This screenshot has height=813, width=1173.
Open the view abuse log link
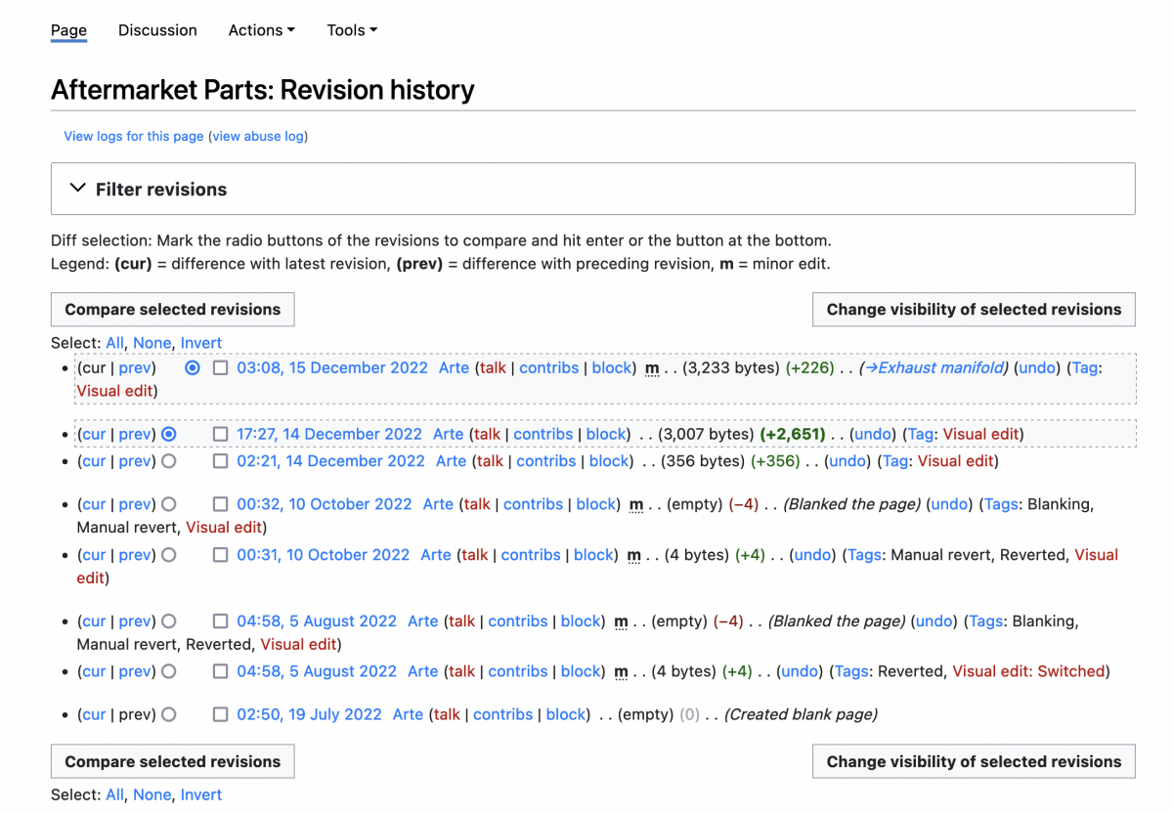(x=257, y=136)
